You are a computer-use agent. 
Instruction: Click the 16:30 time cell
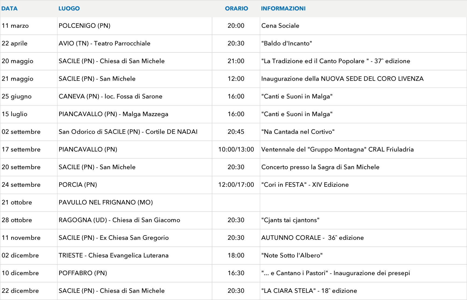(x=236, y=273)
